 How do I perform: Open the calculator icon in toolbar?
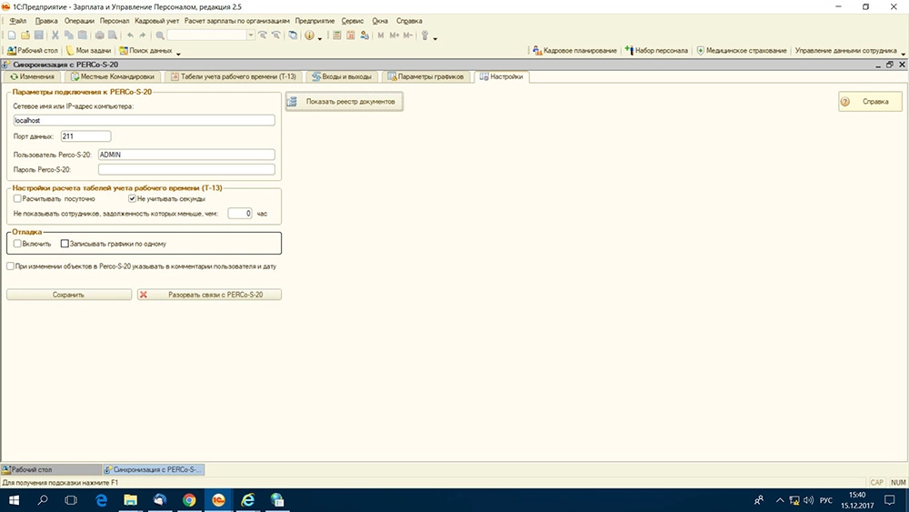coord(337,35)
